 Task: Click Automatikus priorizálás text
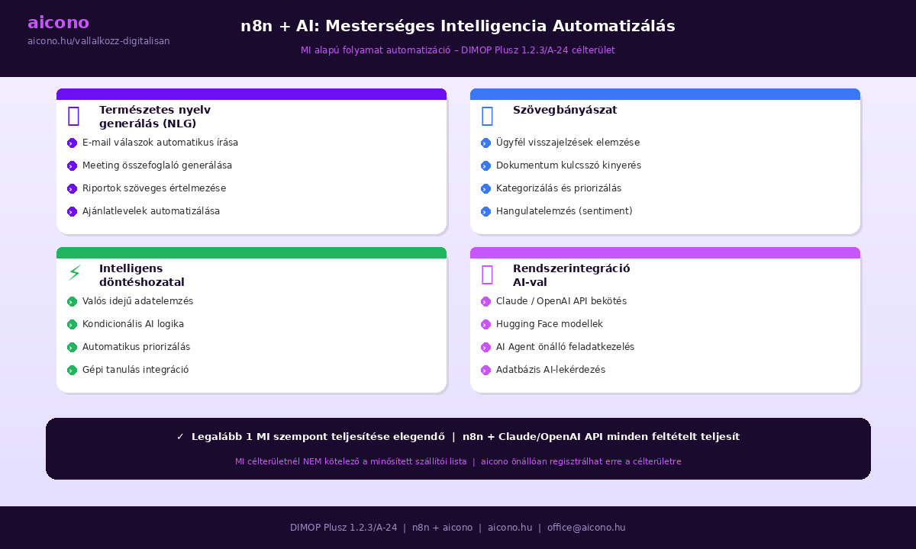click(x=137, y=347)
